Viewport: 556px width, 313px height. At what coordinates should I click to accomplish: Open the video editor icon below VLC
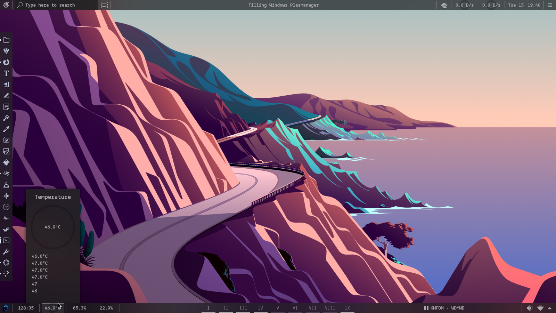6,196
